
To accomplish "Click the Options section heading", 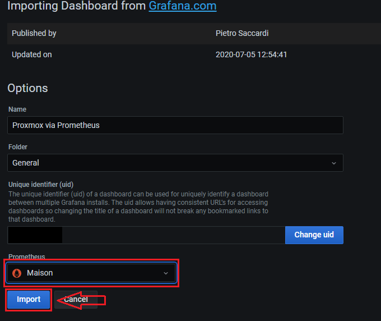I will click(27, 88).
